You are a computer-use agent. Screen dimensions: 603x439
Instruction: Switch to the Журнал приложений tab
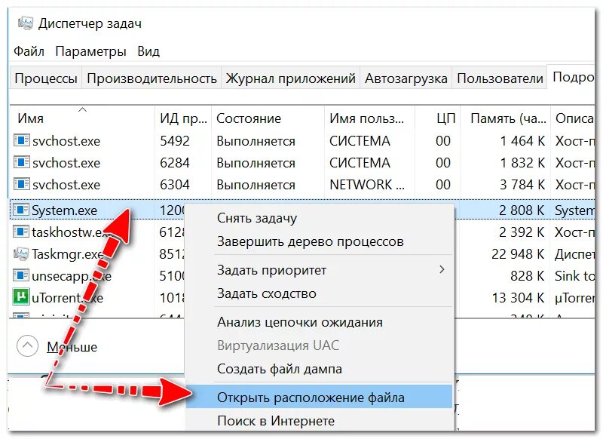click(290, 78)
